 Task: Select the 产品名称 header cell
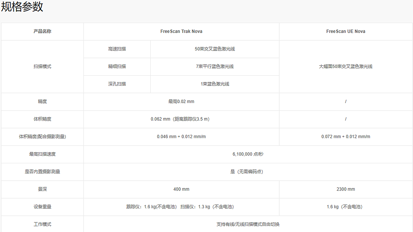[42, 31]
